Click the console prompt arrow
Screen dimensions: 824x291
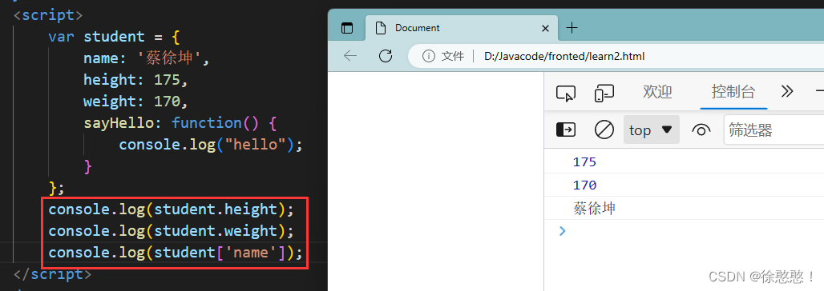(563, 231)
